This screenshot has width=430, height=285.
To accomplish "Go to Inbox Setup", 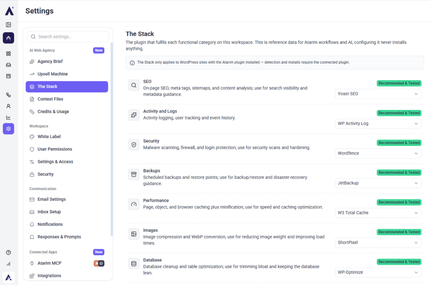I will [x=67, y=212].
